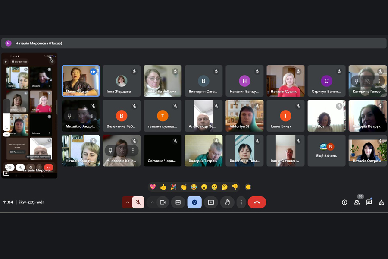Open chat with everyone
Viewport: 388px width, 259px height.
(369, 202)
